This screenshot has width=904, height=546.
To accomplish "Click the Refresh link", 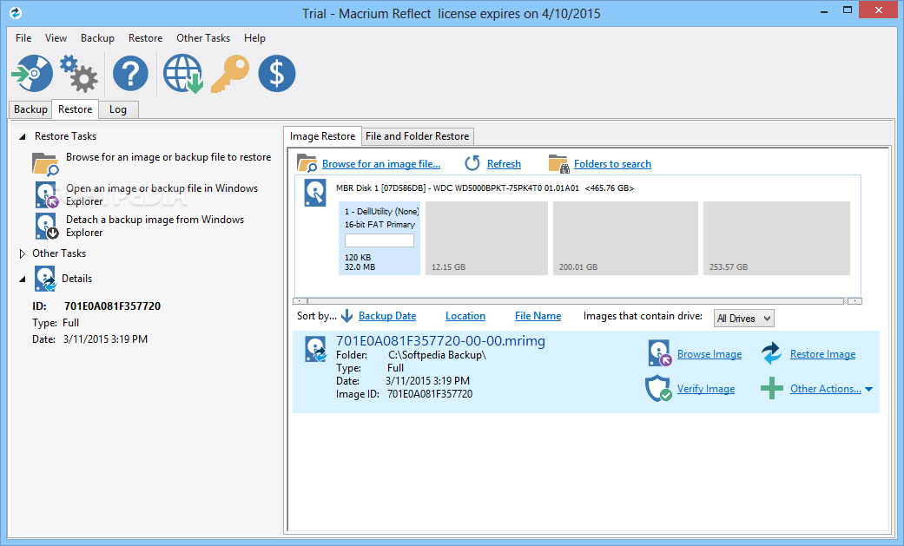I will tap(504, 164).
